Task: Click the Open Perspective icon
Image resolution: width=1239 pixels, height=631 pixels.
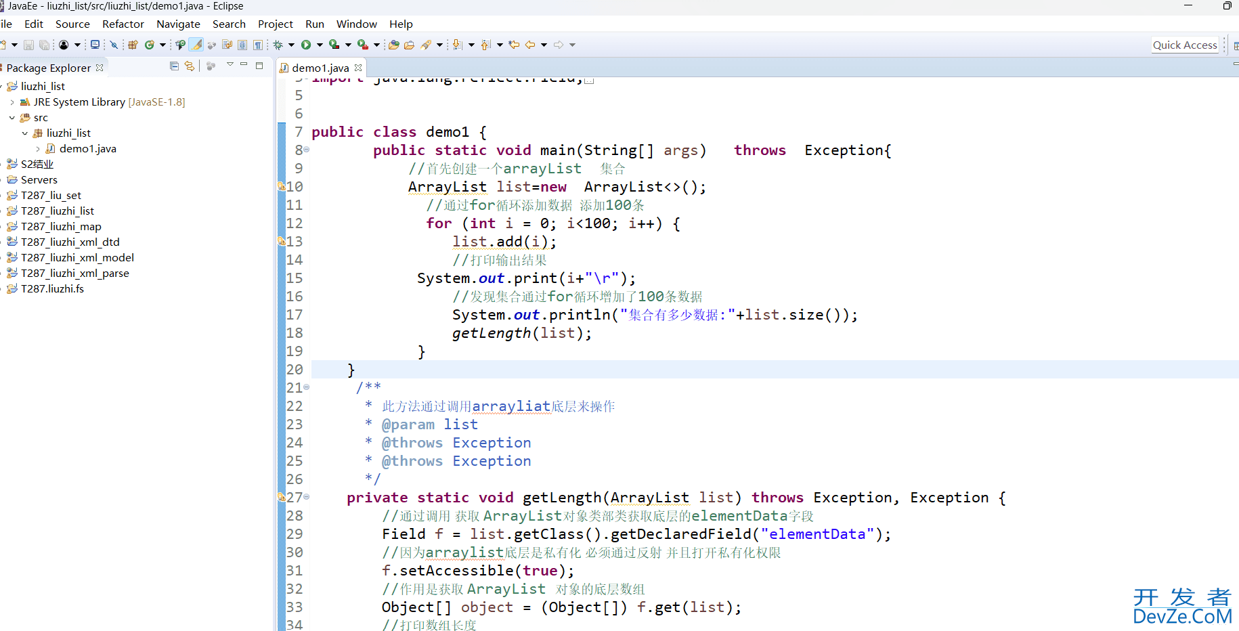Action: [1236, 45]
